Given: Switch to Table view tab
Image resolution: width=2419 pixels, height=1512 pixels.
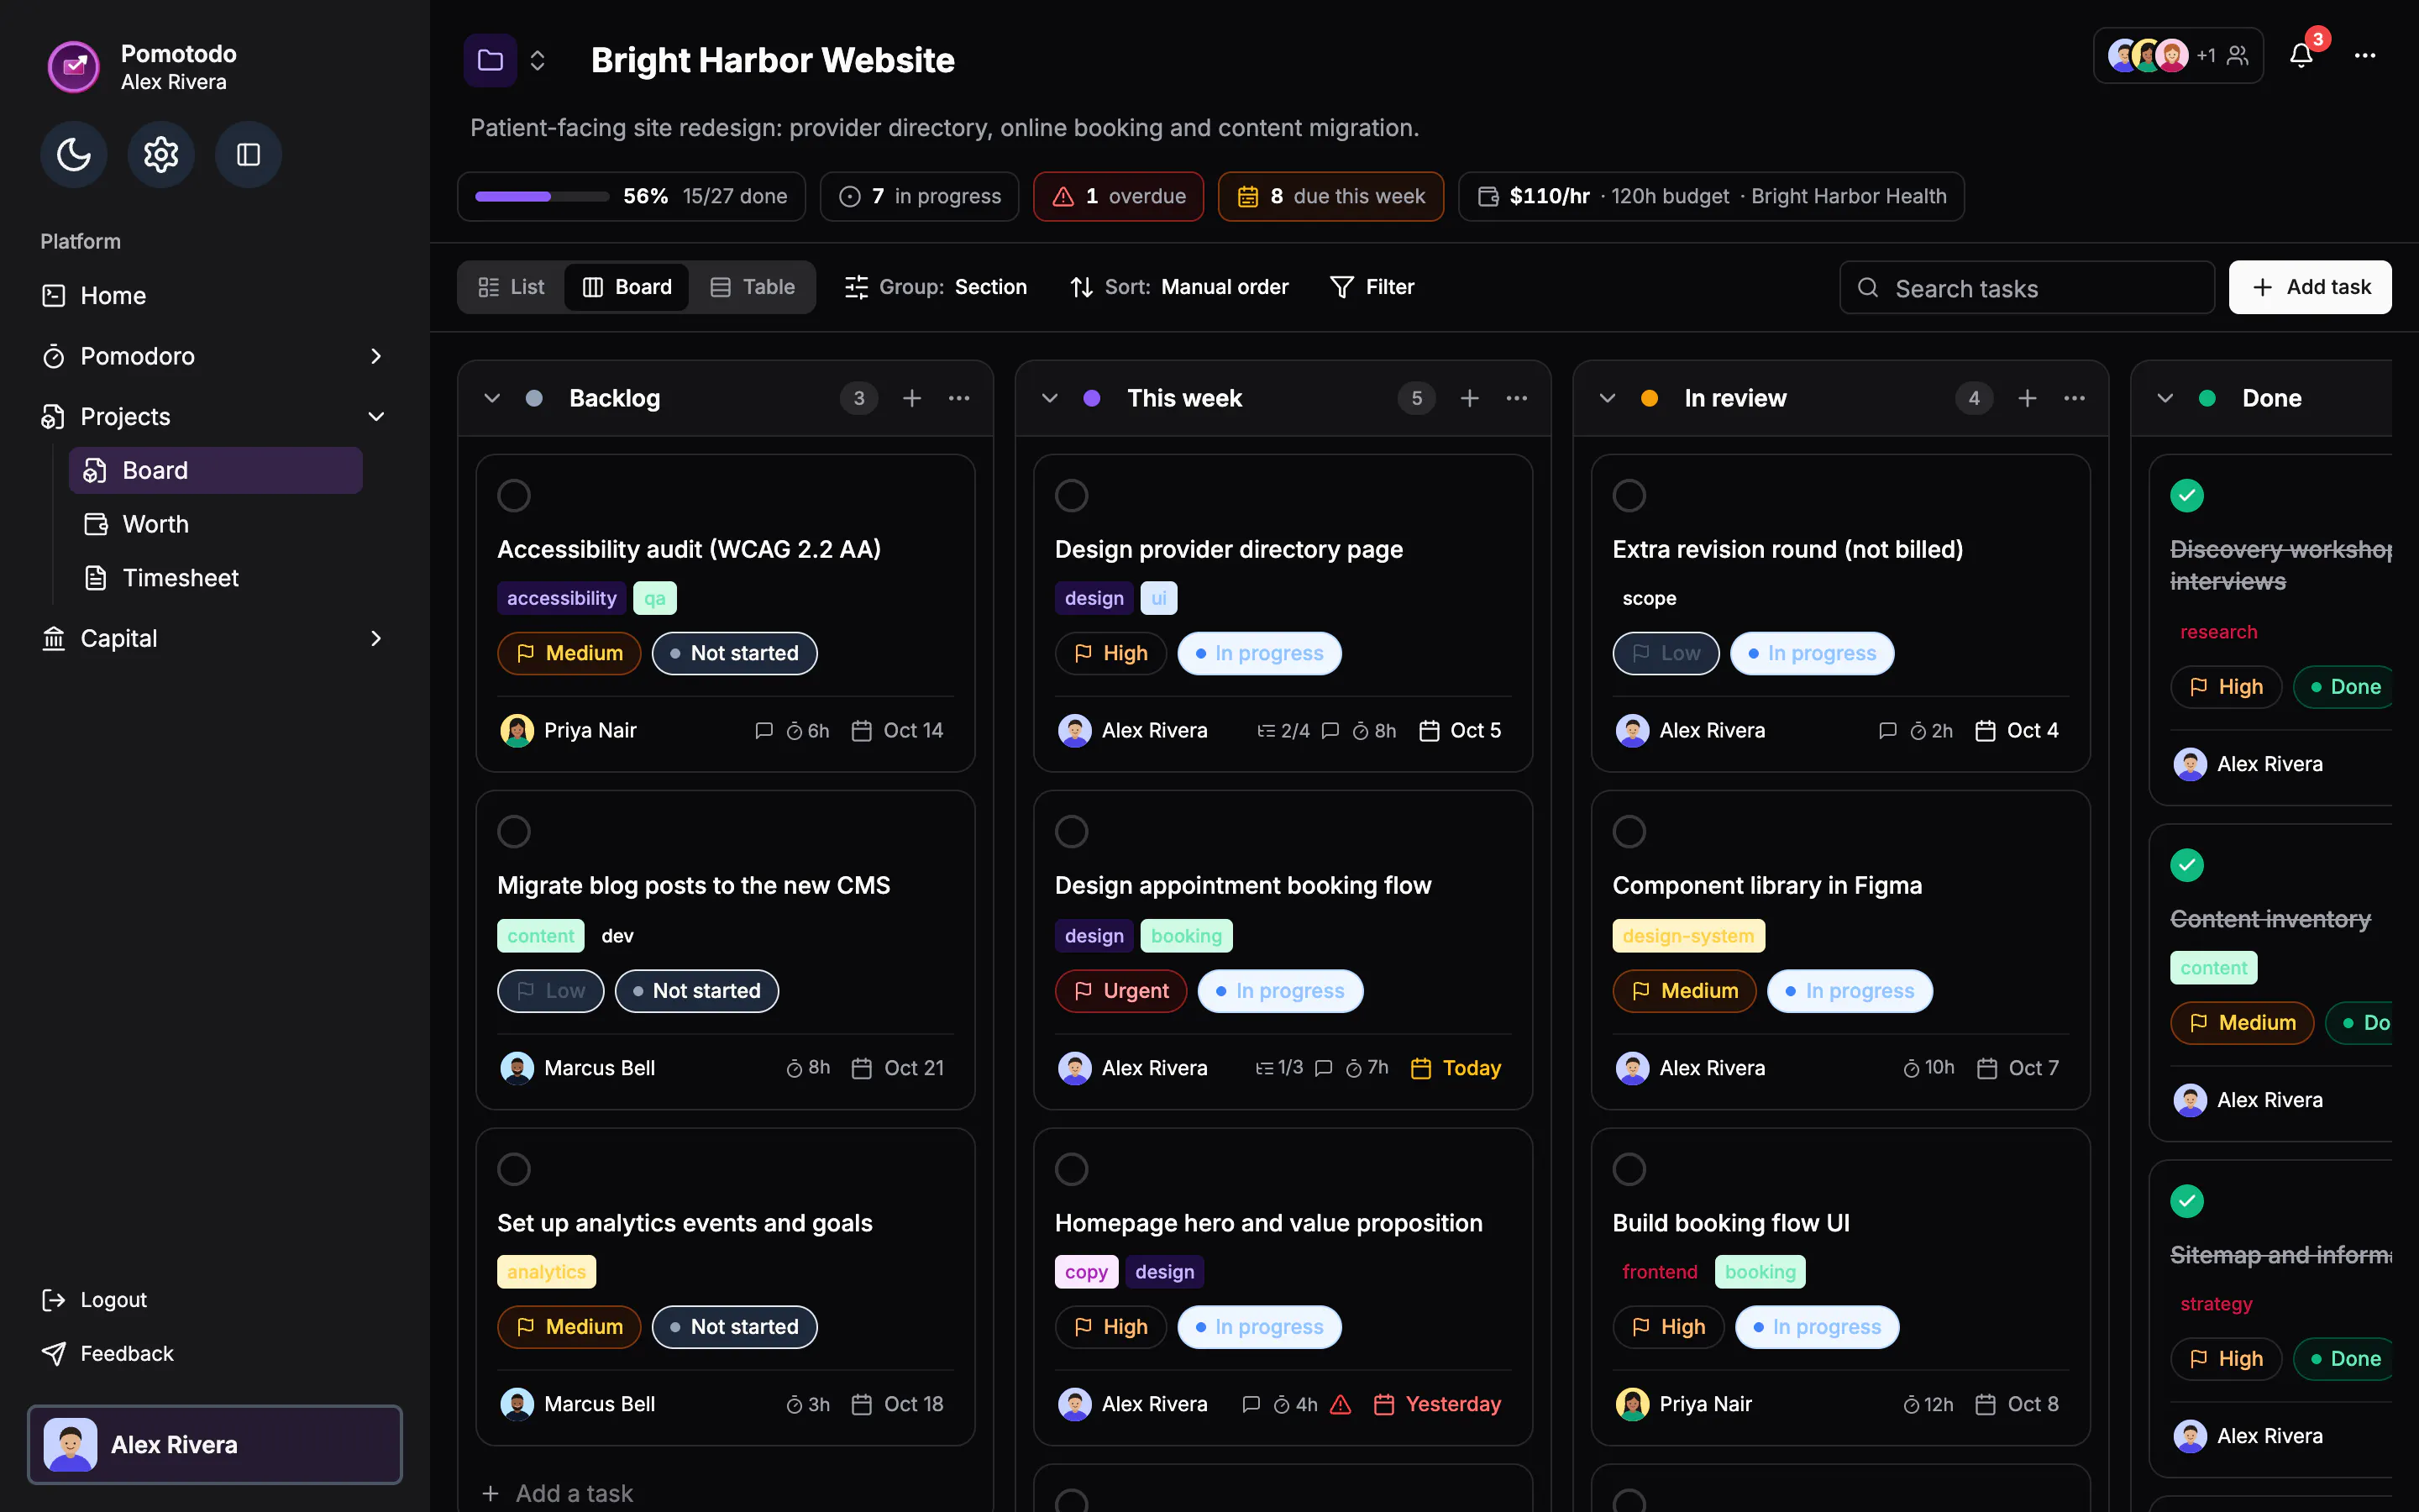Looking at the screenshot, I should coord(752,287).
